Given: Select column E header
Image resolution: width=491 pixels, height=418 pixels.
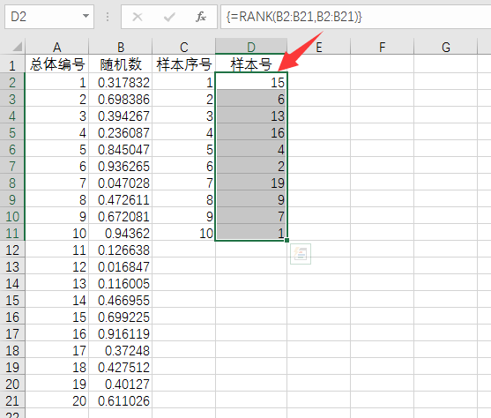Looking at the screenshot, I should [319, 47].
